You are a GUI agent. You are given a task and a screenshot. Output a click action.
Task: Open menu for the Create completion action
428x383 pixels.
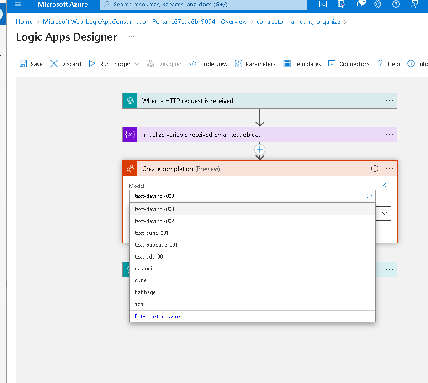(390, 169)
